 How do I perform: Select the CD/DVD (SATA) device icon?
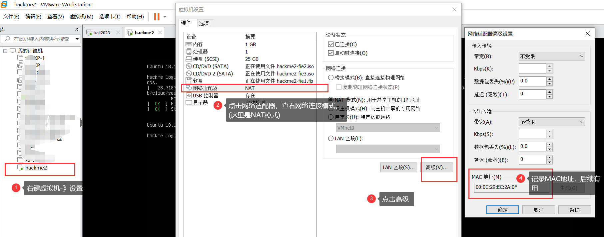(x=189, y=66)
